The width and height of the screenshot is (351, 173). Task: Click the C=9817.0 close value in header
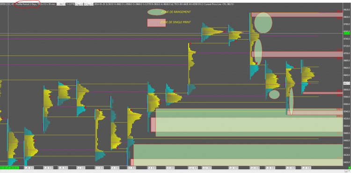(61, 4)
